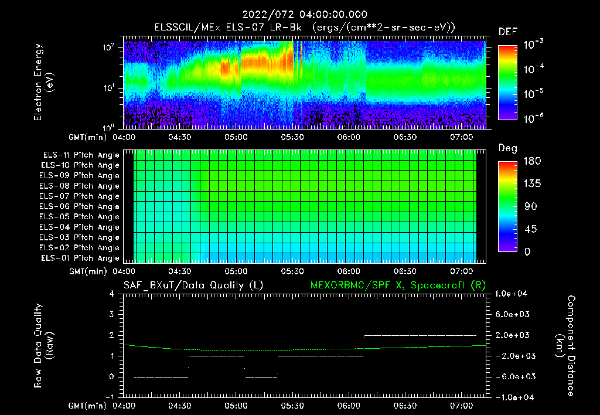Click 05:30 tick label below data quality plot
The width and height of the screenshot is (600, 415).
[x=292, y=406]
